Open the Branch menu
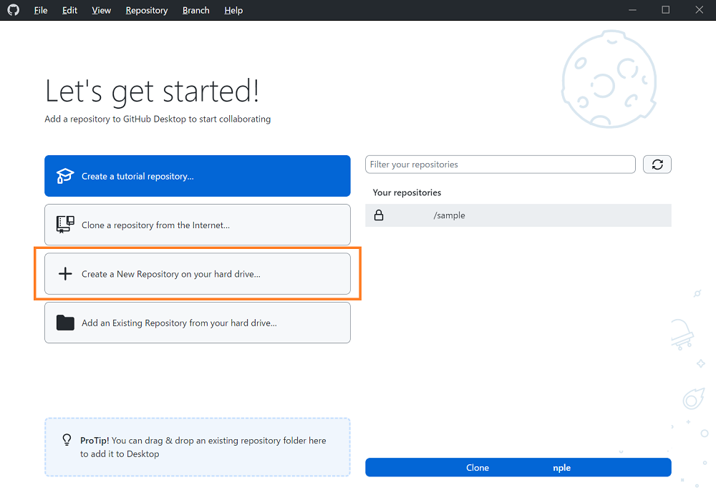This screenshot has height=495, width=716. [196, 10]
